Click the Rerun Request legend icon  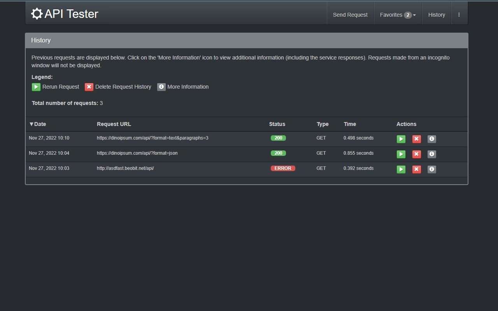click(36, 87)
